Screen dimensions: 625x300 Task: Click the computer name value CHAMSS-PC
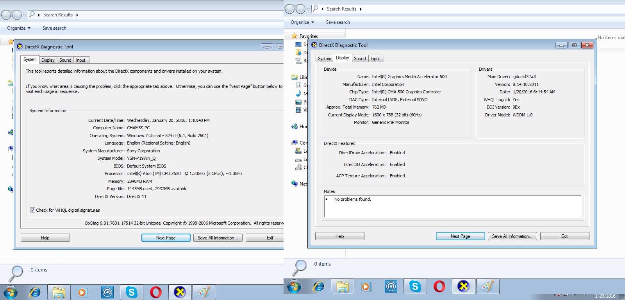point(138,128)
